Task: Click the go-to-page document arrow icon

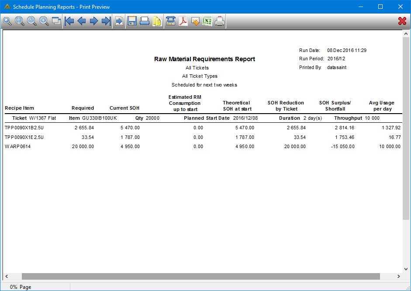Action: point(119,21)
